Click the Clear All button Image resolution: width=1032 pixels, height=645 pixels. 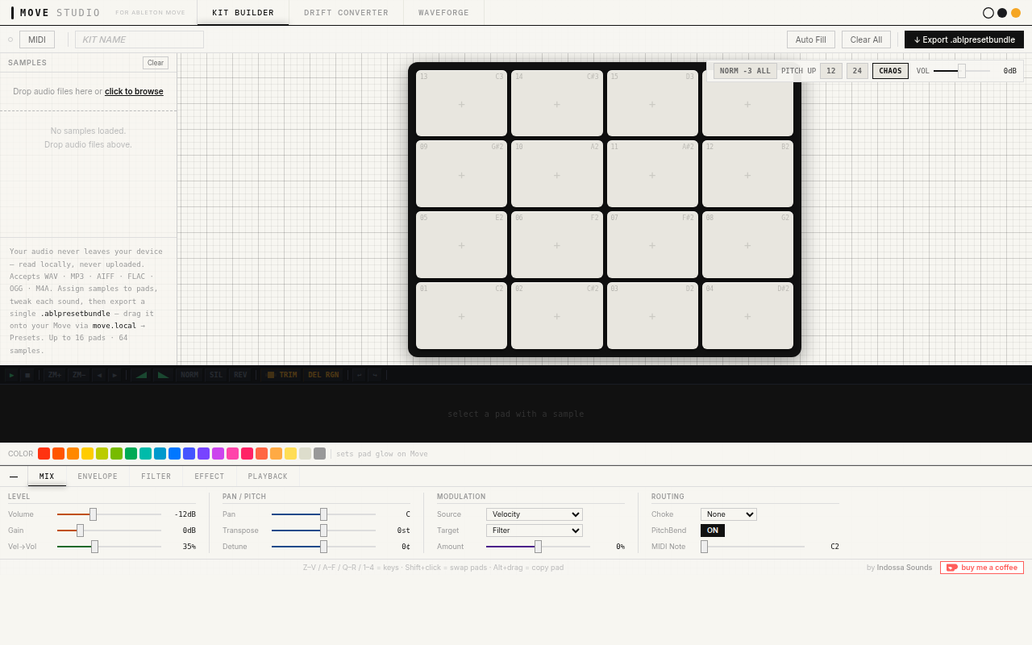(x=866, y=40)
